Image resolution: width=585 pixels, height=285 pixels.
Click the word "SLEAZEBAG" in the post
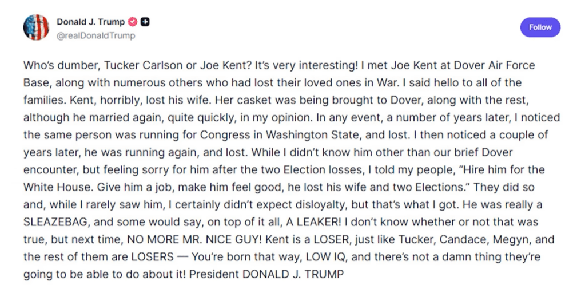(55, 222)
